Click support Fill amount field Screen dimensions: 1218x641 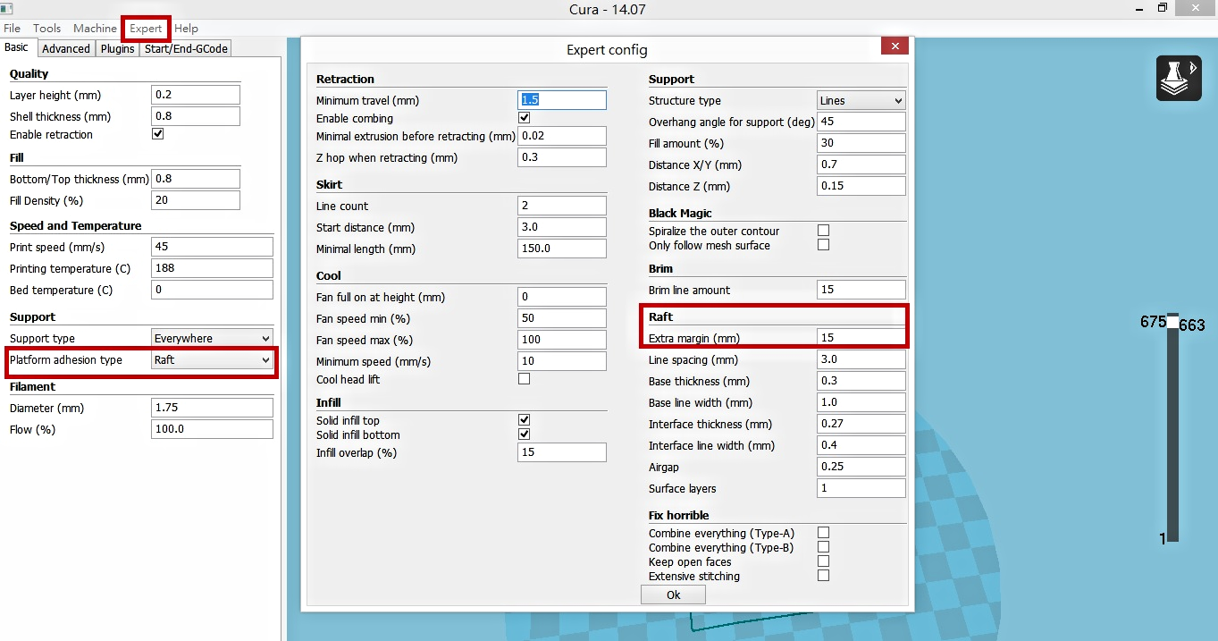(861, 143)
